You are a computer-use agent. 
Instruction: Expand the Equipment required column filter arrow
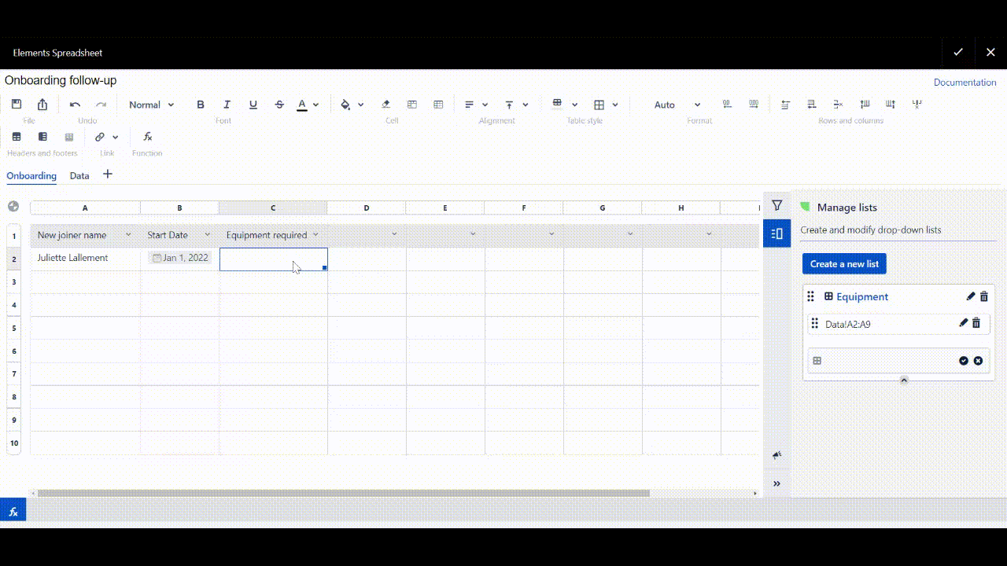pos(315,234)
